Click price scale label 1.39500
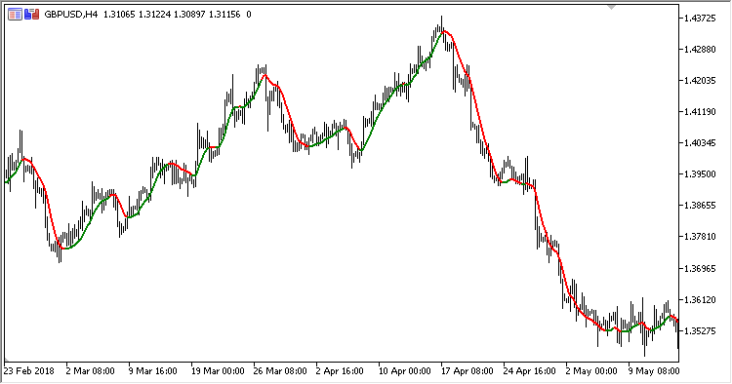Image resolution: width=732 pixels, height=384 pixels. (x=700, y=174)
